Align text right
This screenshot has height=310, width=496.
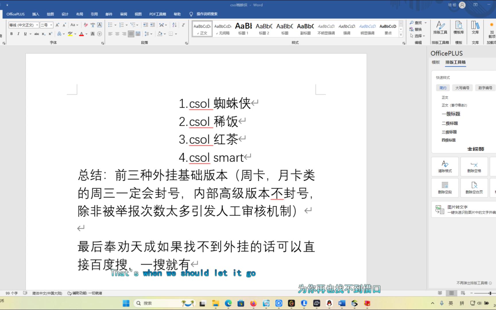coord(124,34)
